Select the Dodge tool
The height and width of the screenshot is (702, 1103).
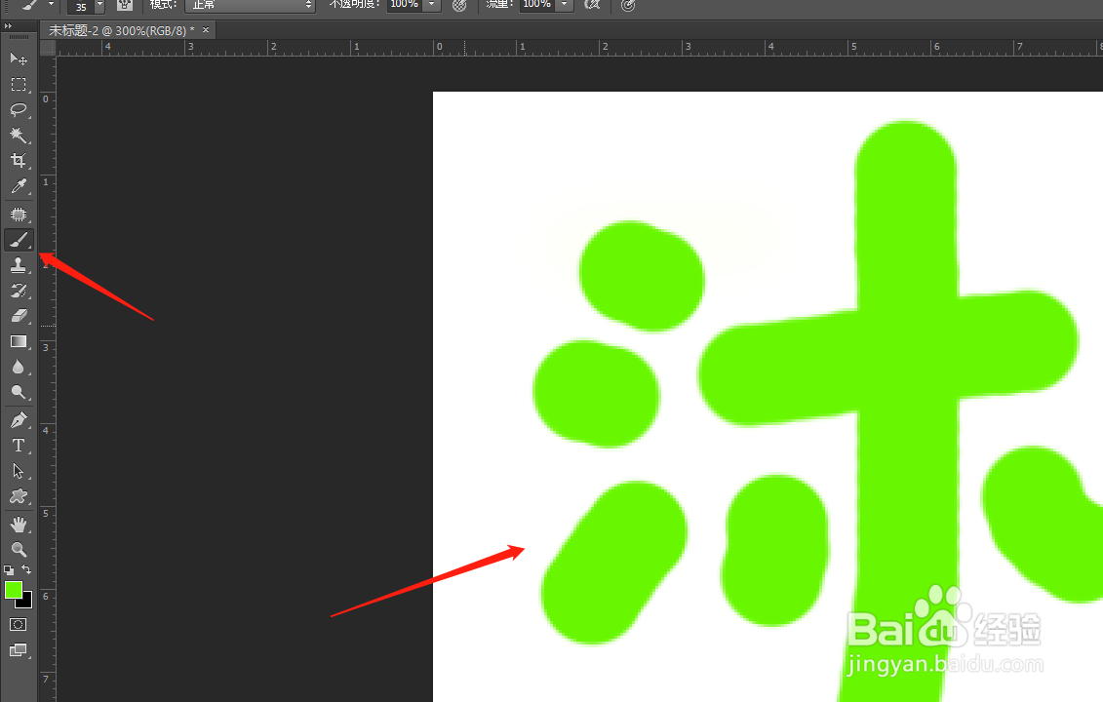(19, 393)
